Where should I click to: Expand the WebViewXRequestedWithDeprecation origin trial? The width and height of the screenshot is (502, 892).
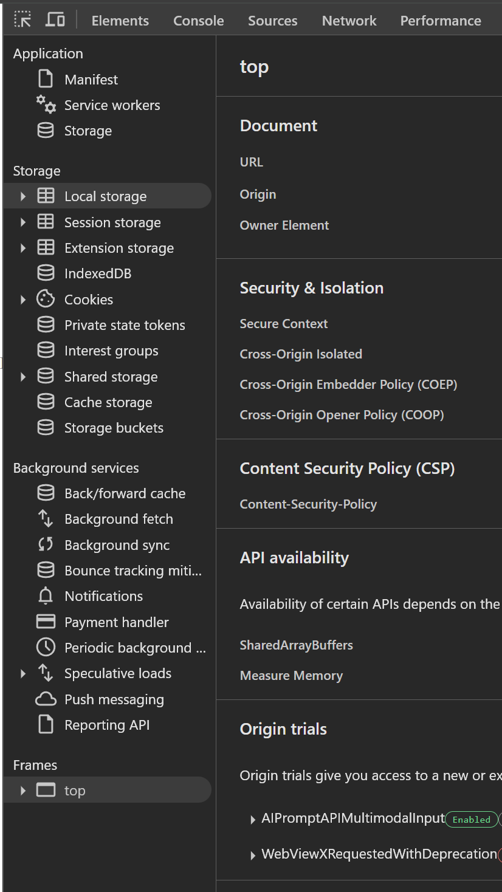pos(253,856)
